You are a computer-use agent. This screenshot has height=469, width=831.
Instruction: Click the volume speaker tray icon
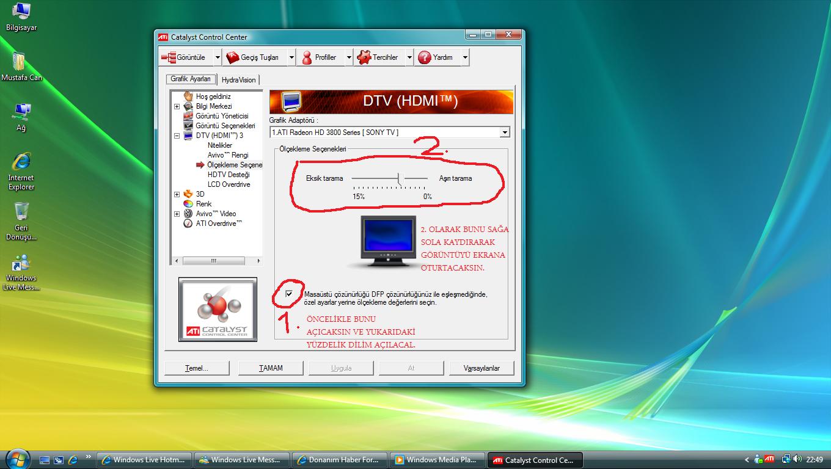point(797,459)
